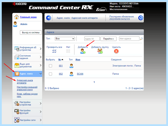The image size is (168, 126).
Task: Click Электронная почта ; Папка details text
Action: click(127, 66)
